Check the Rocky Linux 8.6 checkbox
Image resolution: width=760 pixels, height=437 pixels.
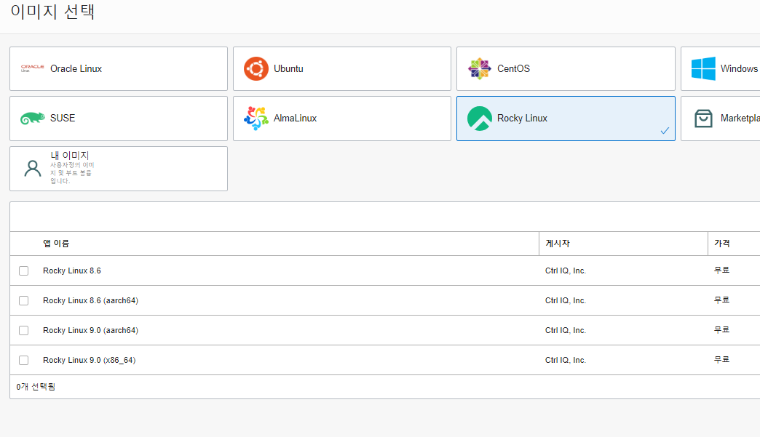[24, 270]
